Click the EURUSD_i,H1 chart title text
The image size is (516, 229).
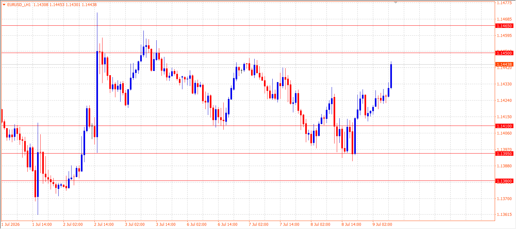(x=19, y=5)
